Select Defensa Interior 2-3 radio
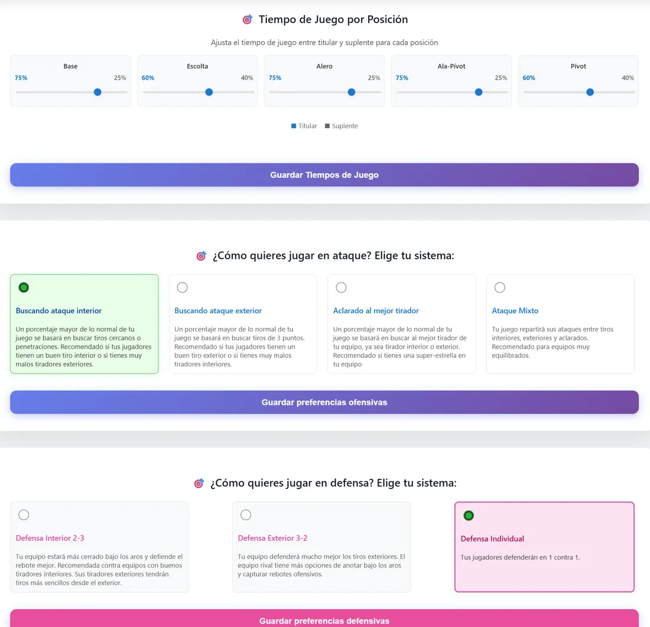The image size is (650, 627). (x=24, y=515)
